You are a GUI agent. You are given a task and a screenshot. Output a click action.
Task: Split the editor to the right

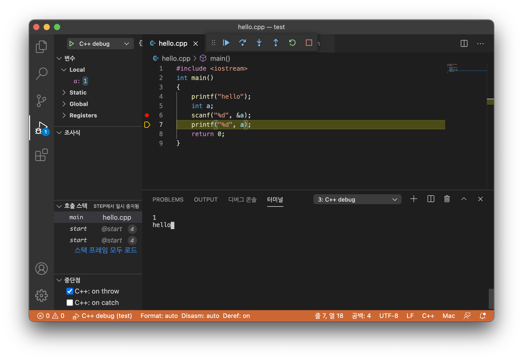click(464, 43)
